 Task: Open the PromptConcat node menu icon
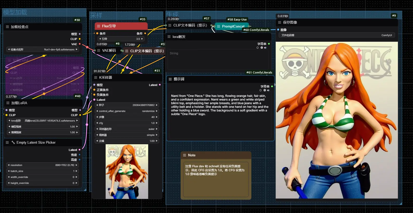(x=219, y=26)
